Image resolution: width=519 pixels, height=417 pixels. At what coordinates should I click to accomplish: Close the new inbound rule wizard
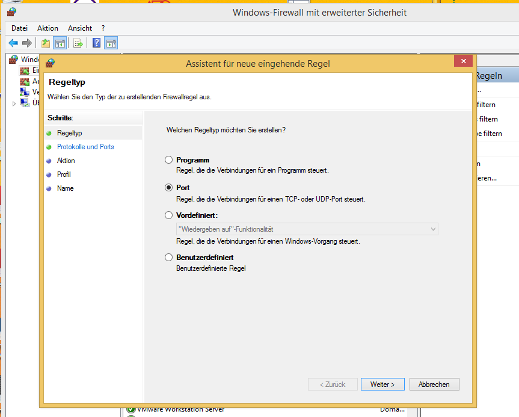pos(464,61)
